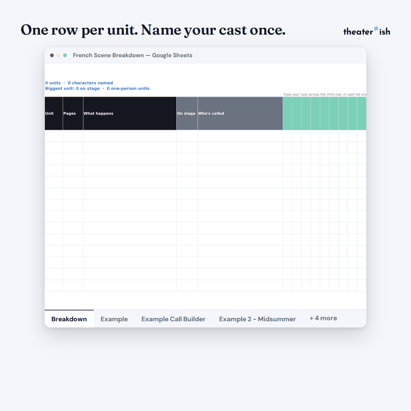Click the 0 units · 0 characters named summary
The width and height of the screenshot is (411, 411).
(x=79, y=83)
